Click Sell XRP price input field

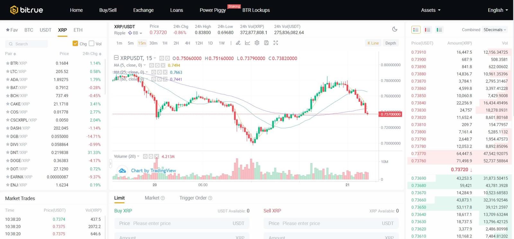[331, 223]
